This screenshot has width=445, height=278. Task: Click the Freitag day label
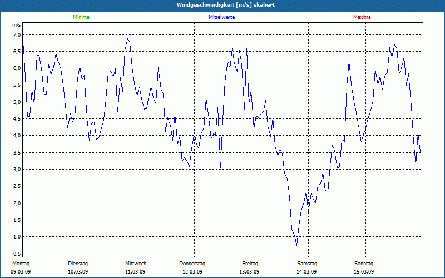click(x=250, y=264)
